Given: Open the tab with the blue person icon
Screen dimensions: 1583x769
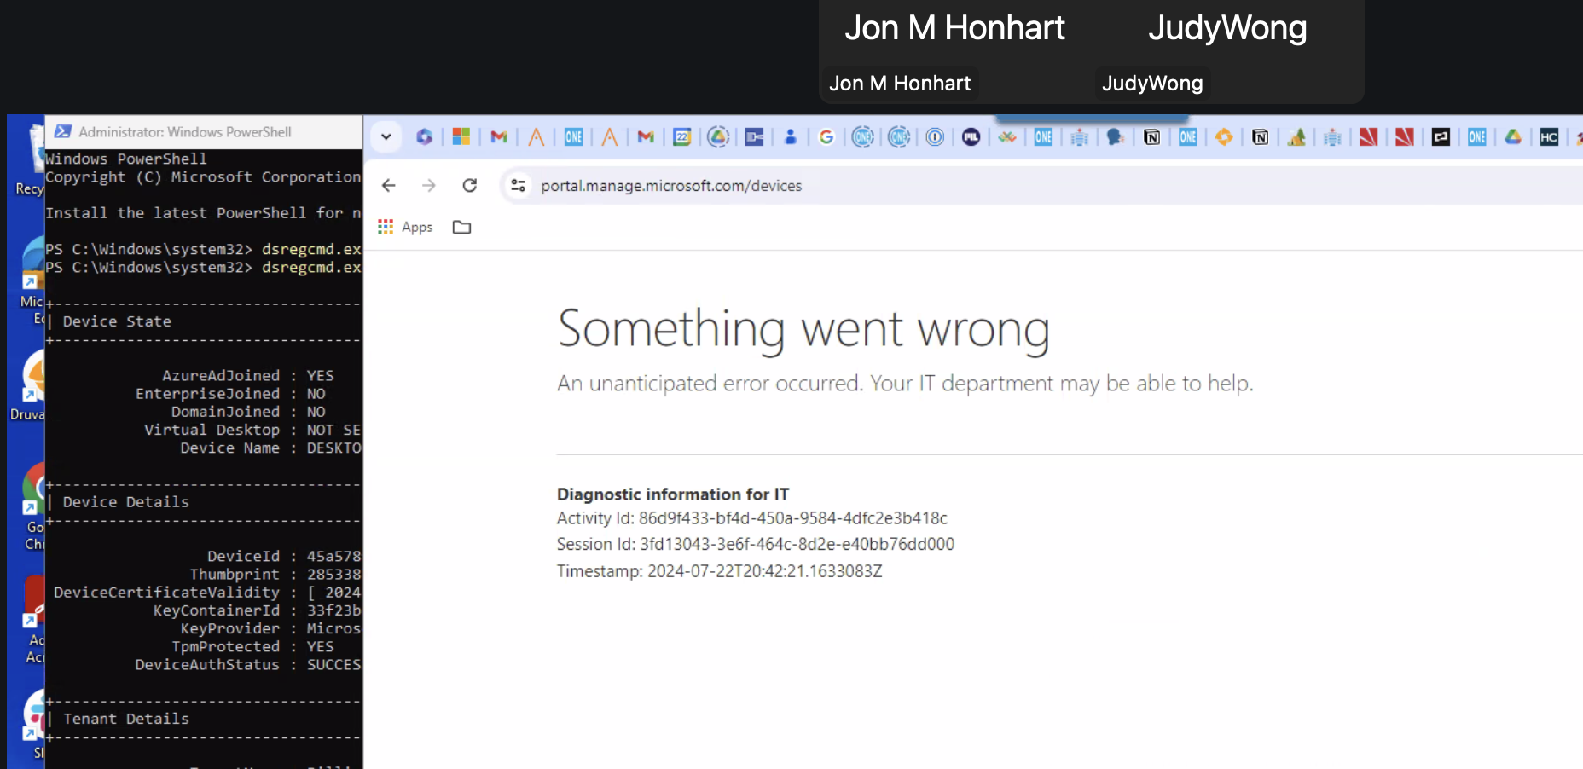Looking at the screenshot, I should 791,136.
